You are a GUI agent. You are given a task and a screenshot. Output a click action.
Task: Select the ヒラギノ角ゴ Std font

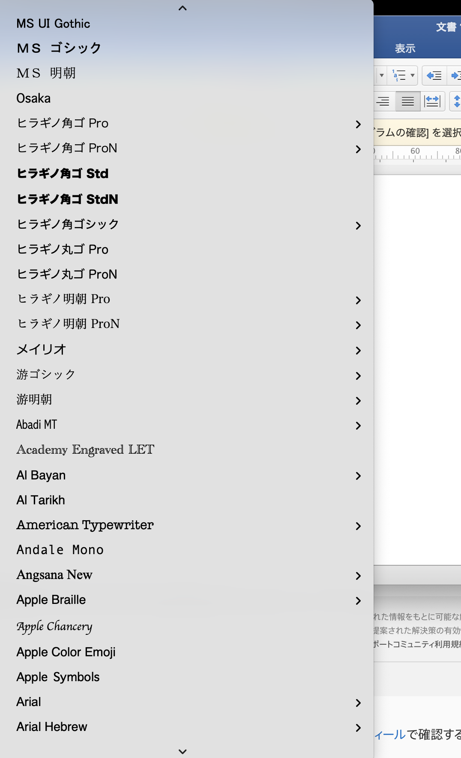(x=187, y=173)
